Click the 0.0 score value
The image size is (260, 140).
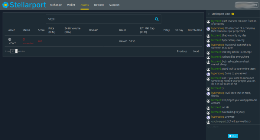click(x=40, y=41)
